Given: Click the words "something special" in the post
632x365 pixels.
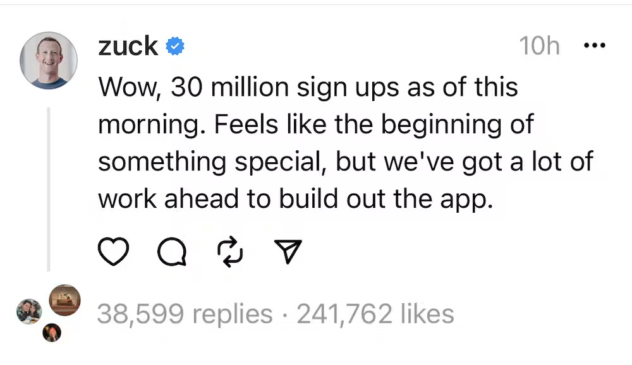Looking at the screenshot, I should pyautogui.click(x=212, y=161).
